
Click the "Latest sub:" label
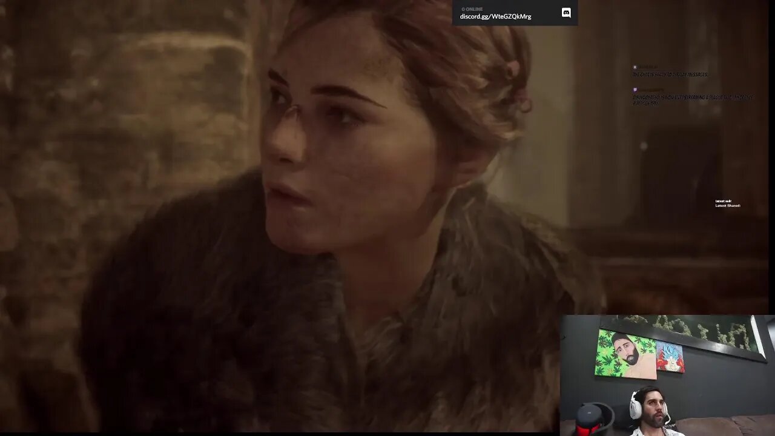coord(723,201)
